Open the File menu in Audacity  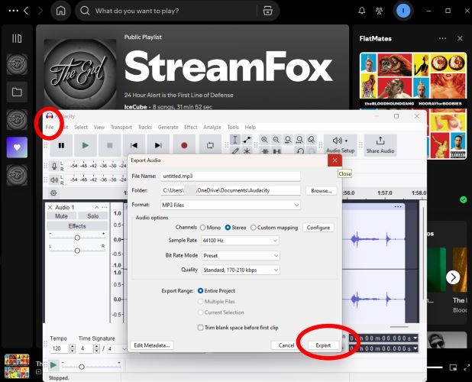pos(50,127)
